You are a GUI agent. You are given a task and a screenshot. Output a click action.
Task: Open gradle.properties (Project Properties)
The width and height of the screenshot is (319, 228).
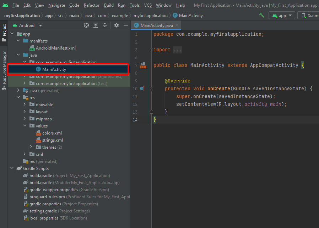[61, 204]
